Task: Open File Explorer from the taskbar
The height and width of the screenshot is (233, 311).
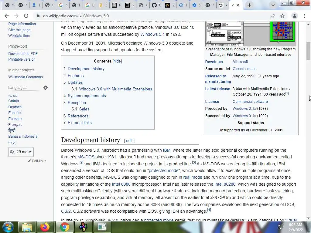Action: [x=27, y=227]
